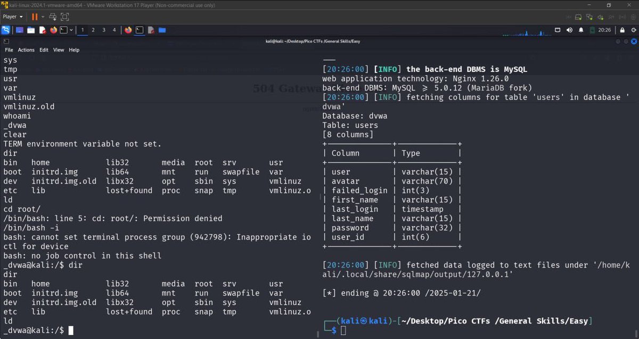The image size is (639, 339).
Task: Focus the running text editor taskbar item
Action: click(x=151, y=30)
